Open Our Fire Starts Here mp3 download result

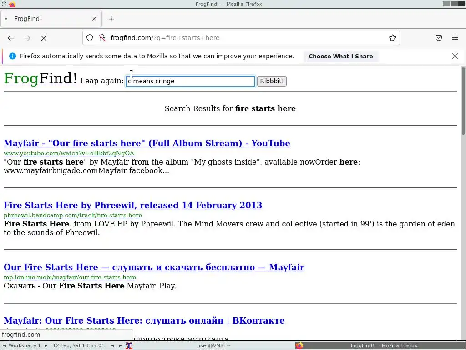point(154,267)
